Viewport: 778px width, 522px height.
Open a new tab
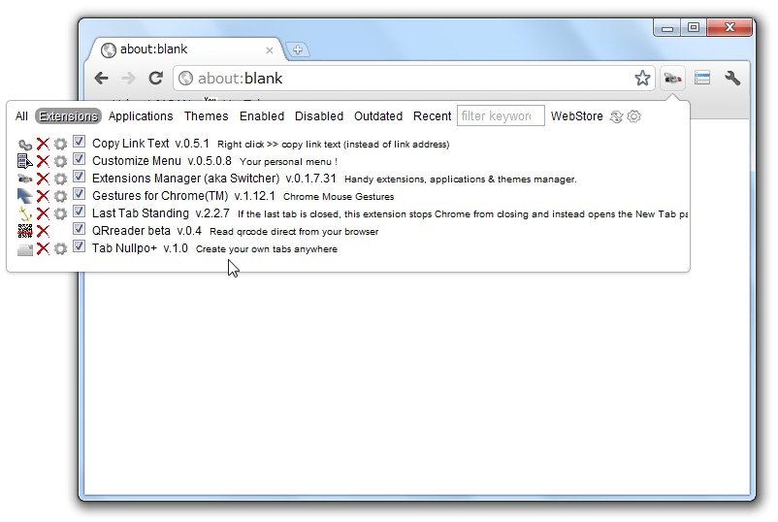298,49
